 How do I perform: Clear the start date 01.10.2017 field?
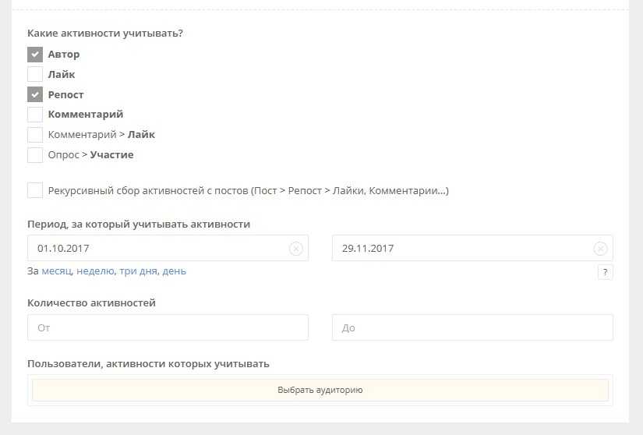(295, 249)
